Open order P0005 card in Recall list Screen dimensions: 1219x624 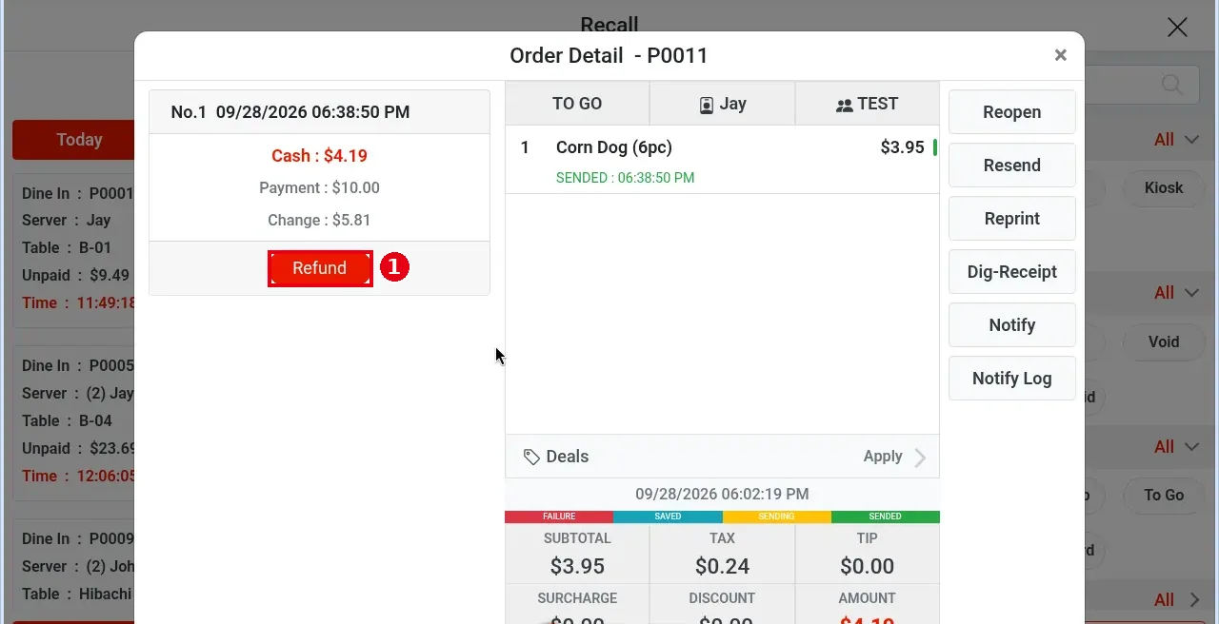coord(74,421)
